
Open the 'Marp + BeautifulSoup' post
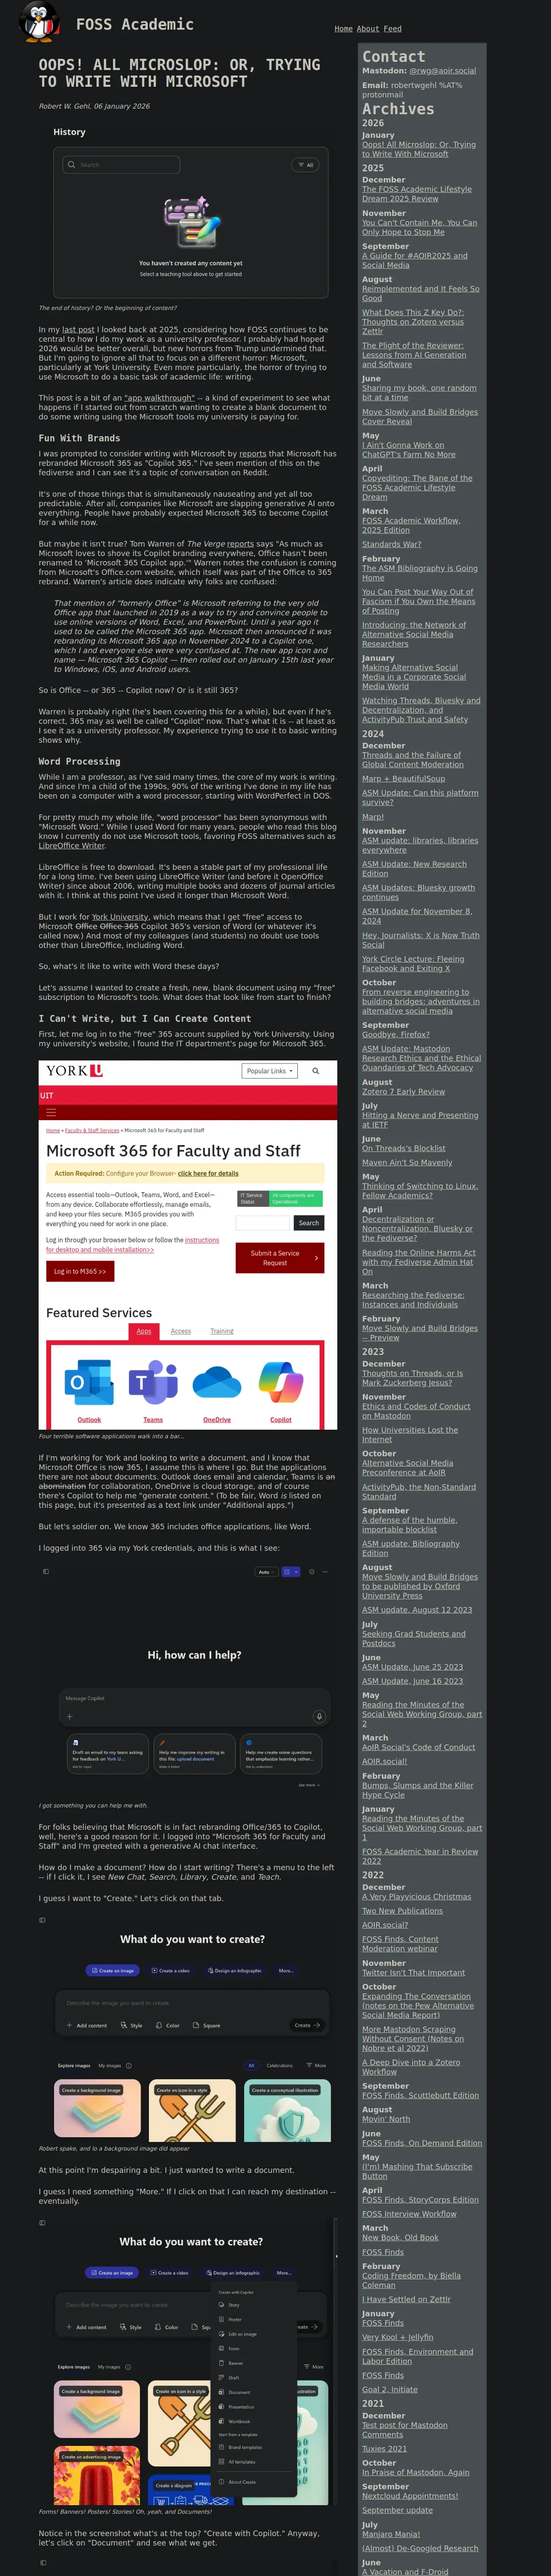(x=403, y=779)
